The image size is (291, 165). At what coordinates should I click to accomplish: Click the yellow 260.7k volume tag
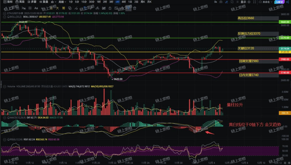click(x=285, y=113)
